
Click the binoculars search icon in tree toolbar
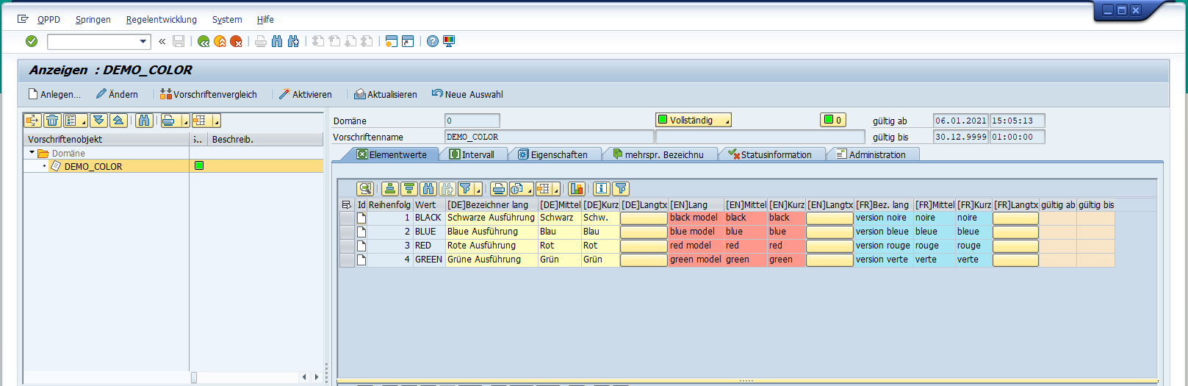(x=145, y=121)
